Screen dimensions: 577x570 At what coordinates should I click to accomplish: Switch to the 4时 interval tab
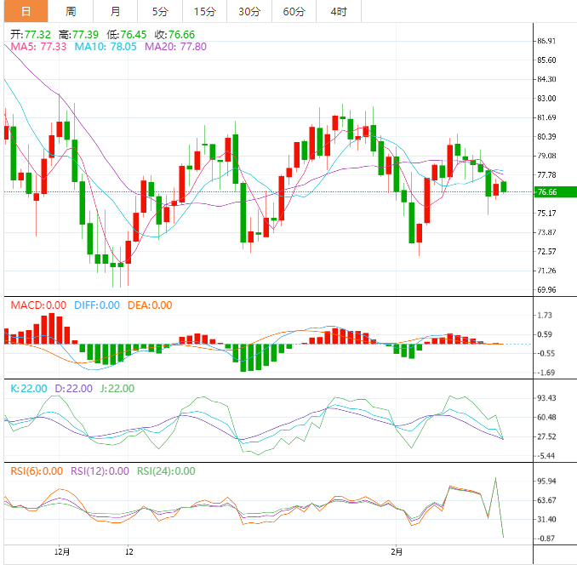(x=338, y=11)
